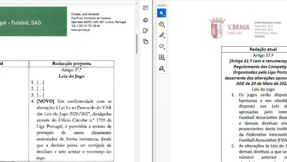Click the SC Braga crest logo

click(x=217, y=28)
